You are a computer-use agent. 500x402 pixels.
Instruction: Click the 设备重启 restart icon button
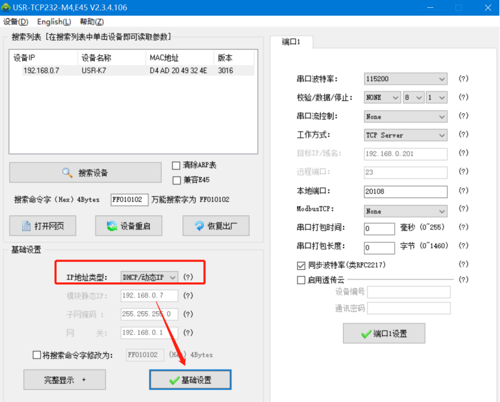128,227
